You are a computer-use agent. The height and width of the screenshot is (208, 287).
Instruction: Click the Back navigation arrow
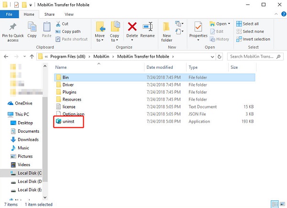[6, 57]
